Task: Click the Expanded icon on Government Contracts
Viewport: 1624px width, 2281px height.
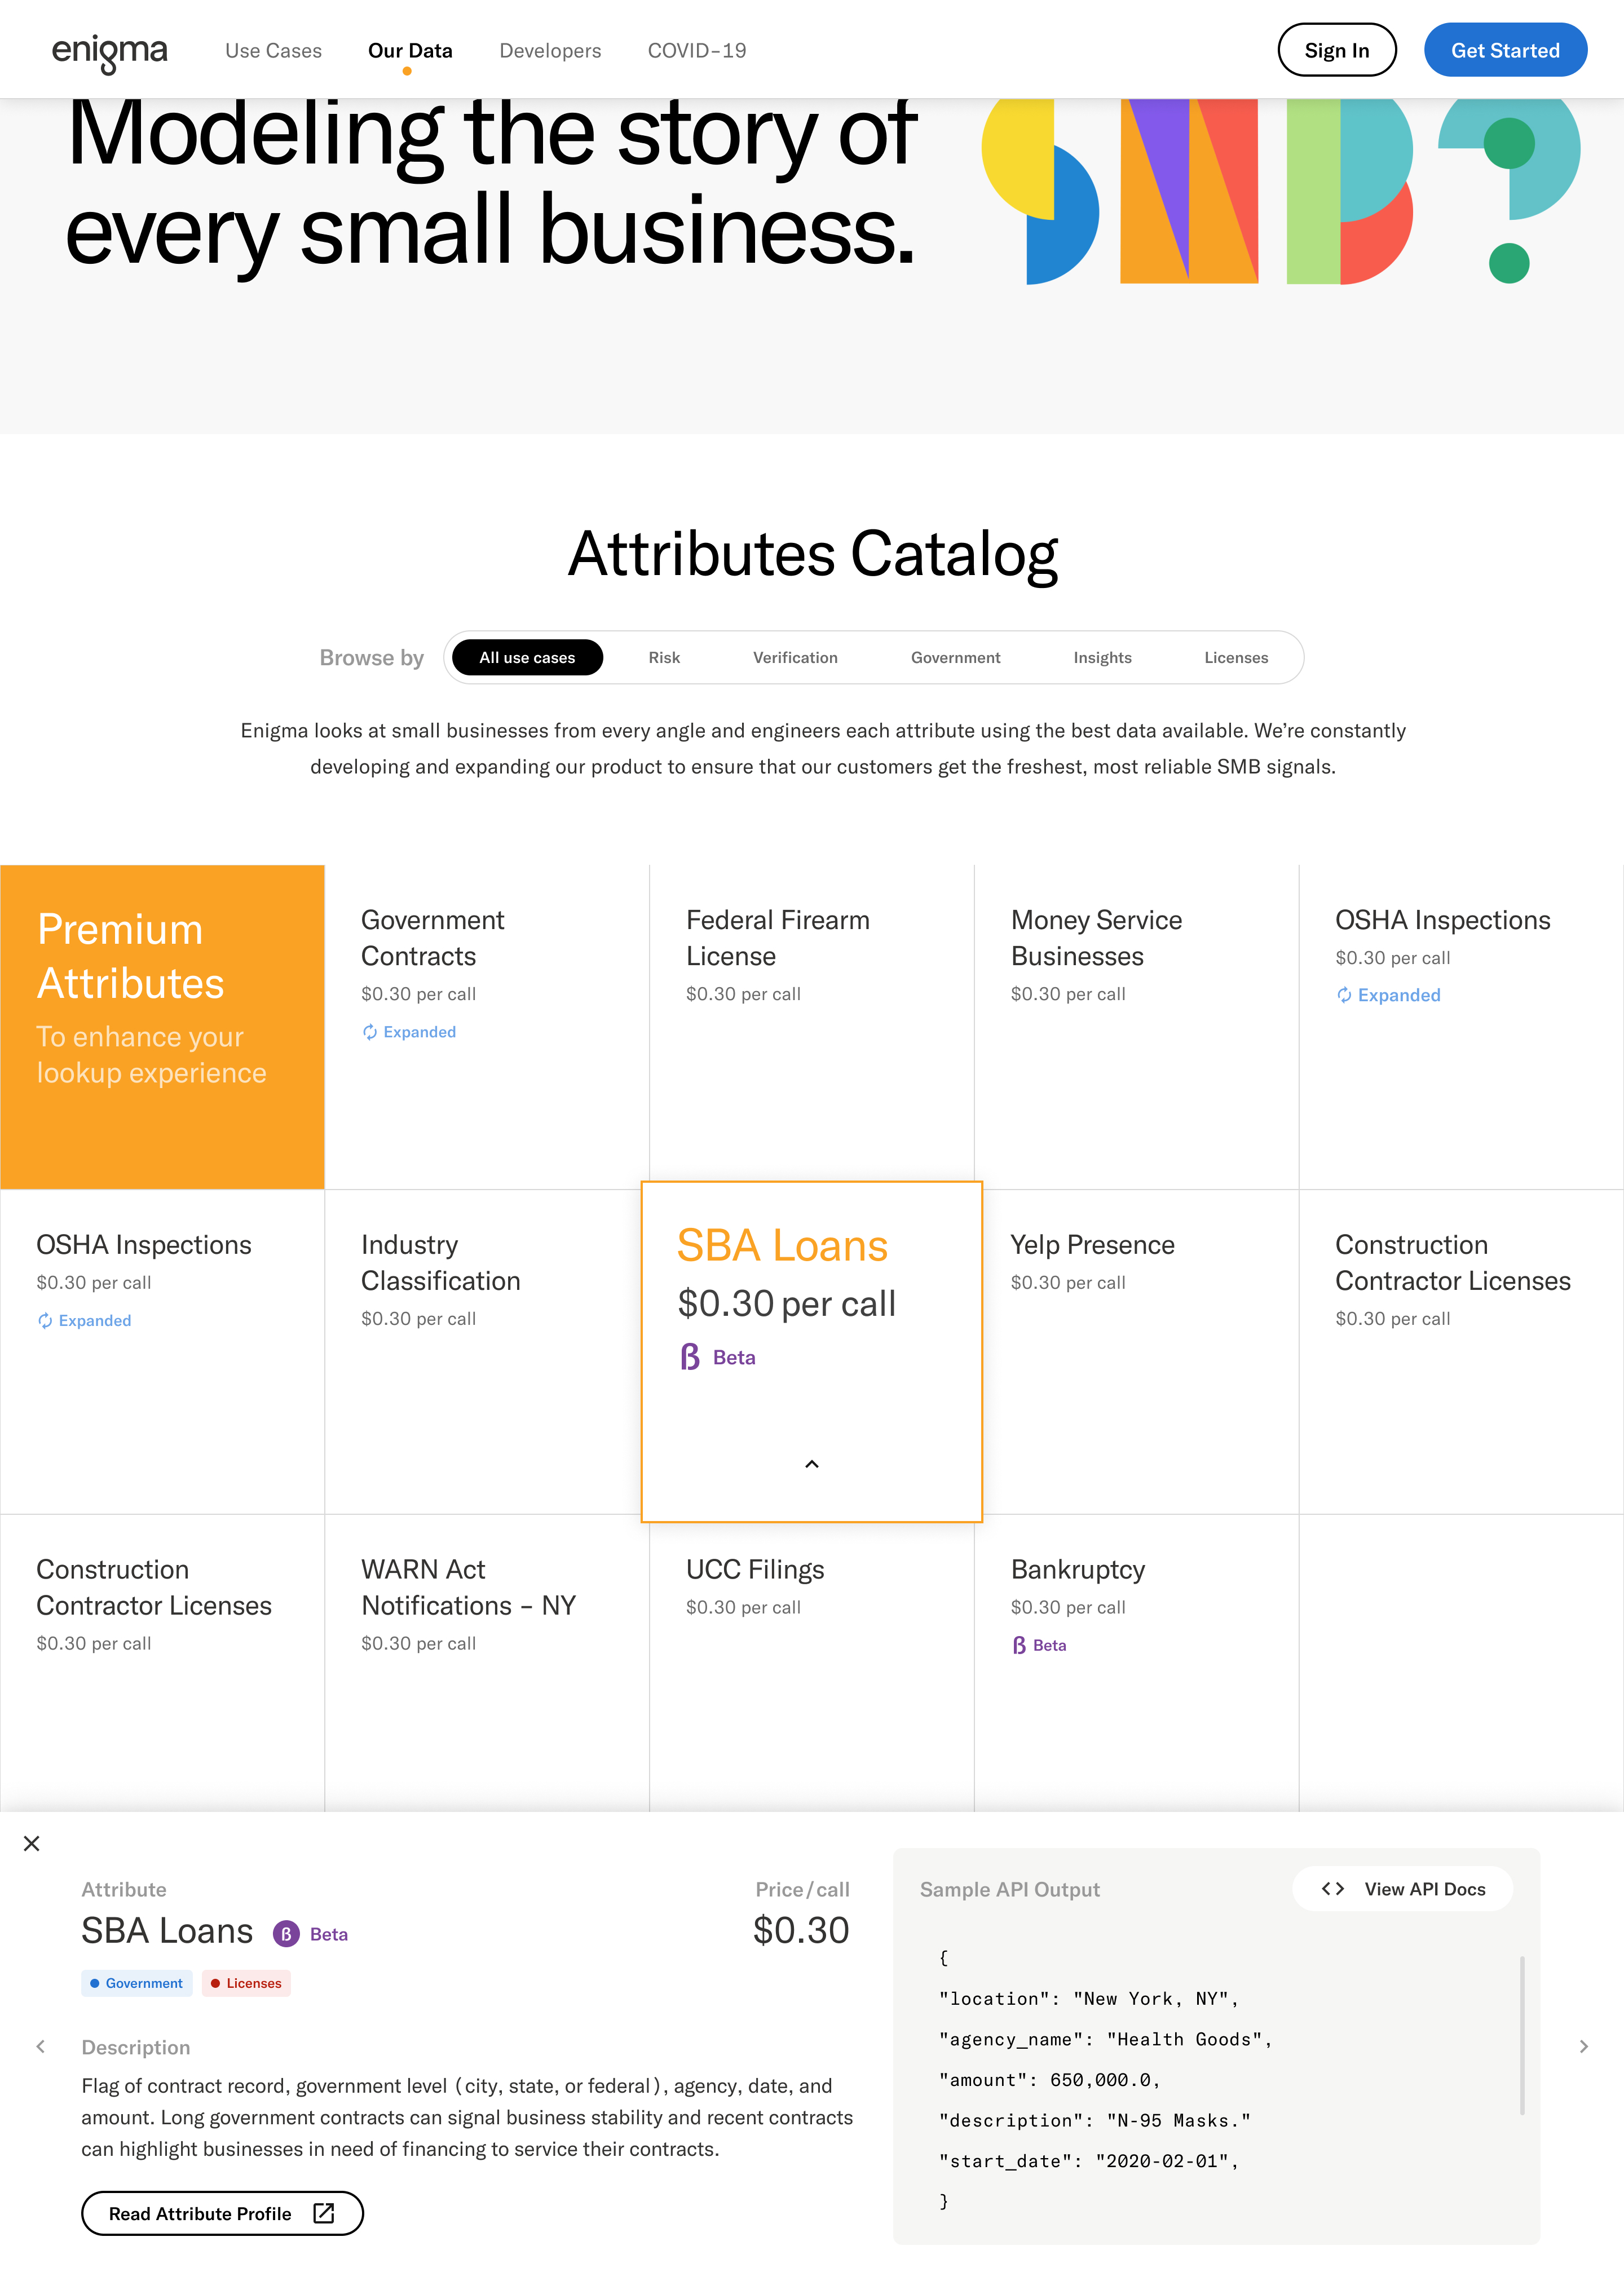Action: click(x=370, y=1033)
